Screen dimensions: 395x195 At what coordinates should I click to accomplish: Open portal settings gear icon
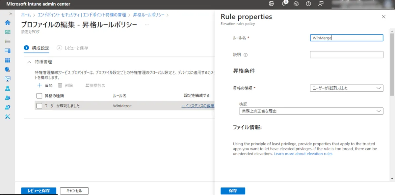pyautogui.click(x=296, y=4)
